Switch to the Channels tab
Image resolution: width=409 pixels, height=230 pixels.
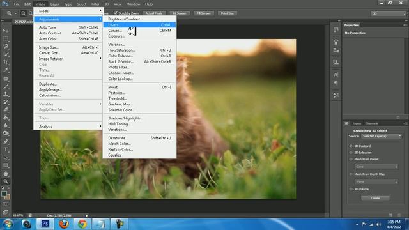pos(371,123)
